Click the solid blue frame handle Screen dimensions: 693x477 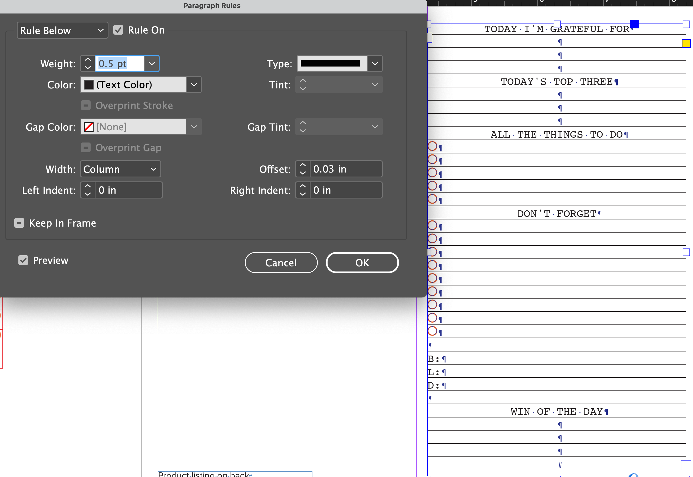click(634, 24)
